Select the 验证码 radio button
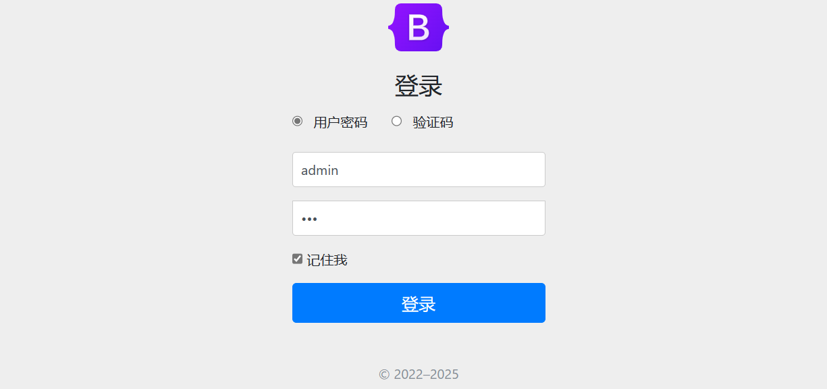 click(x=397, y=121)
